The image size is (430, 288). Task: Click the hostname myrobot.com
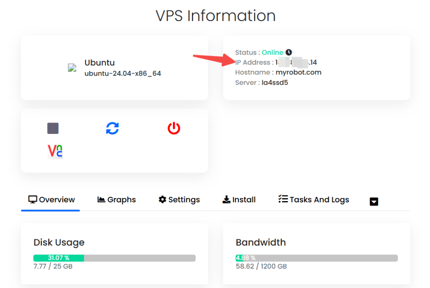[x=298, y=73]
